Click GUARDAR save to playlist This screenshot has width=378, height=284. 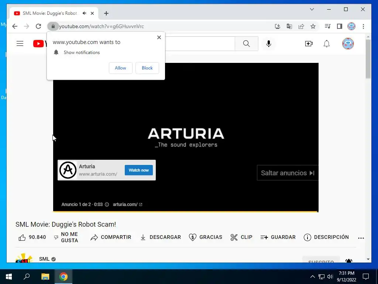click(x=278, y=237)
